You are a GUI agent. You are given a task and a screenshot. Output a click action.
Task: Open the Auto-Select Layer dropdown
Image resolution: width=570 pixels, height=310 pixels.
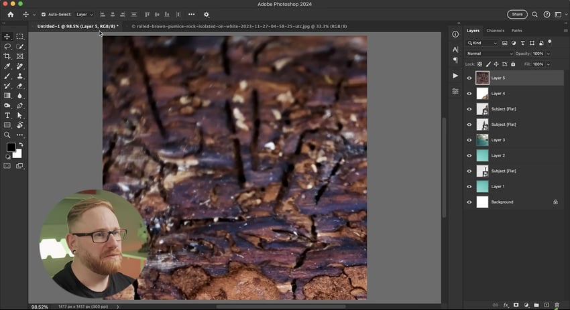click(x=84, y=14)
